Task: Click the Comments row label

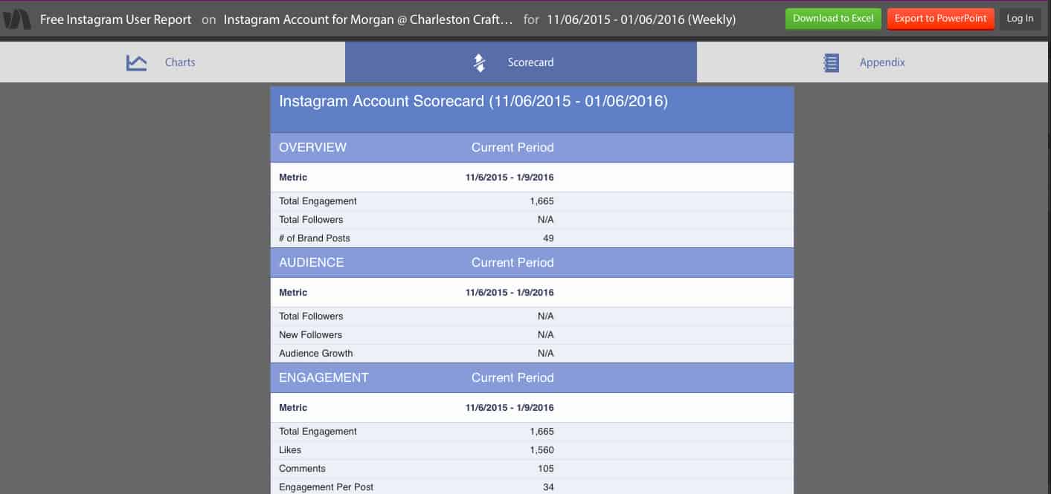Action: pos(302,469)
